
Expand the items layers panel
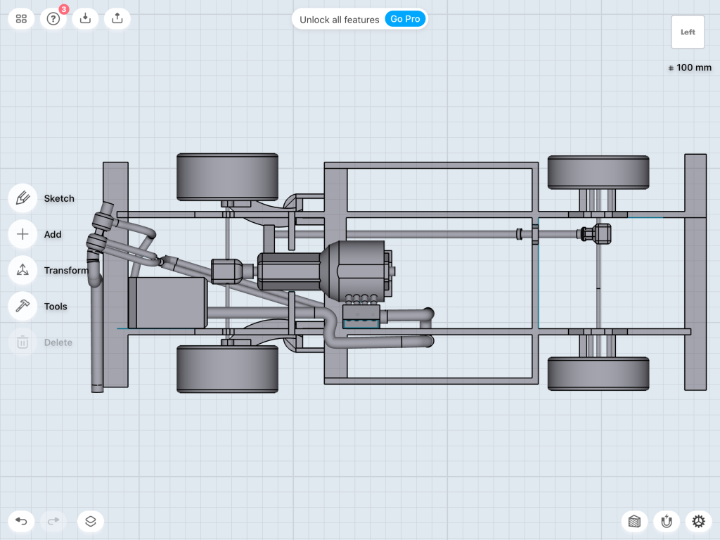coord(91,521)
